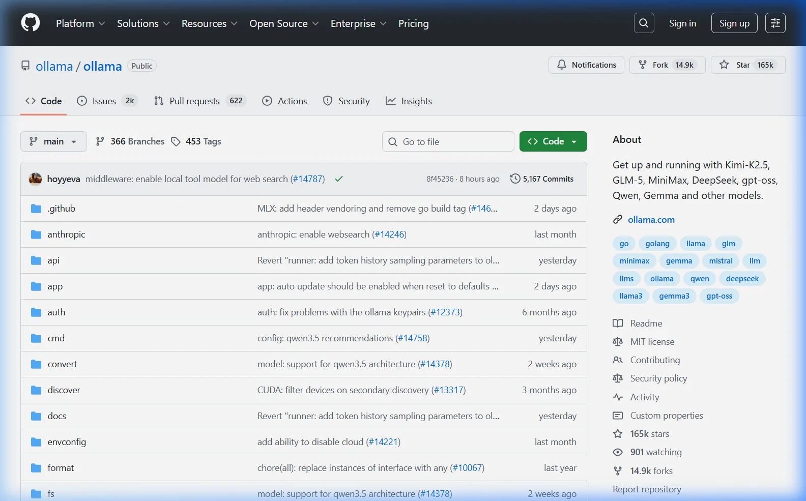Open appearance settings icon in header
The width and height of the screenshot is (806, 501).
click(775, 23)
